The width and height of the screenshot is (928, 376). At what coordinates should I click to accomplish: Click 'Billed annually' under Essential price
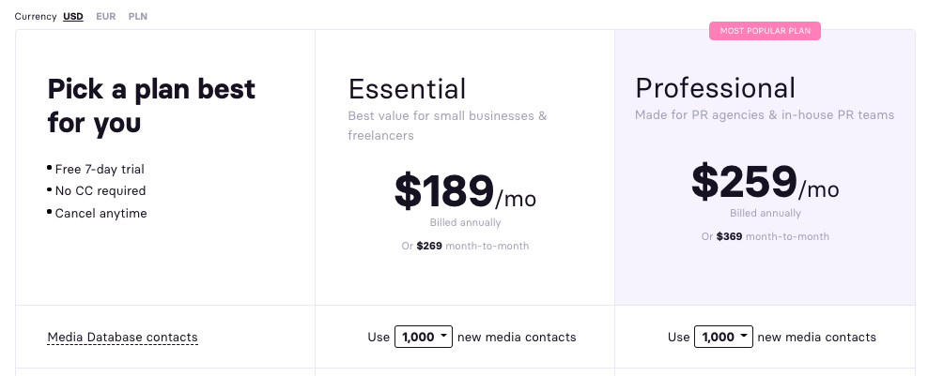[465, 223]
